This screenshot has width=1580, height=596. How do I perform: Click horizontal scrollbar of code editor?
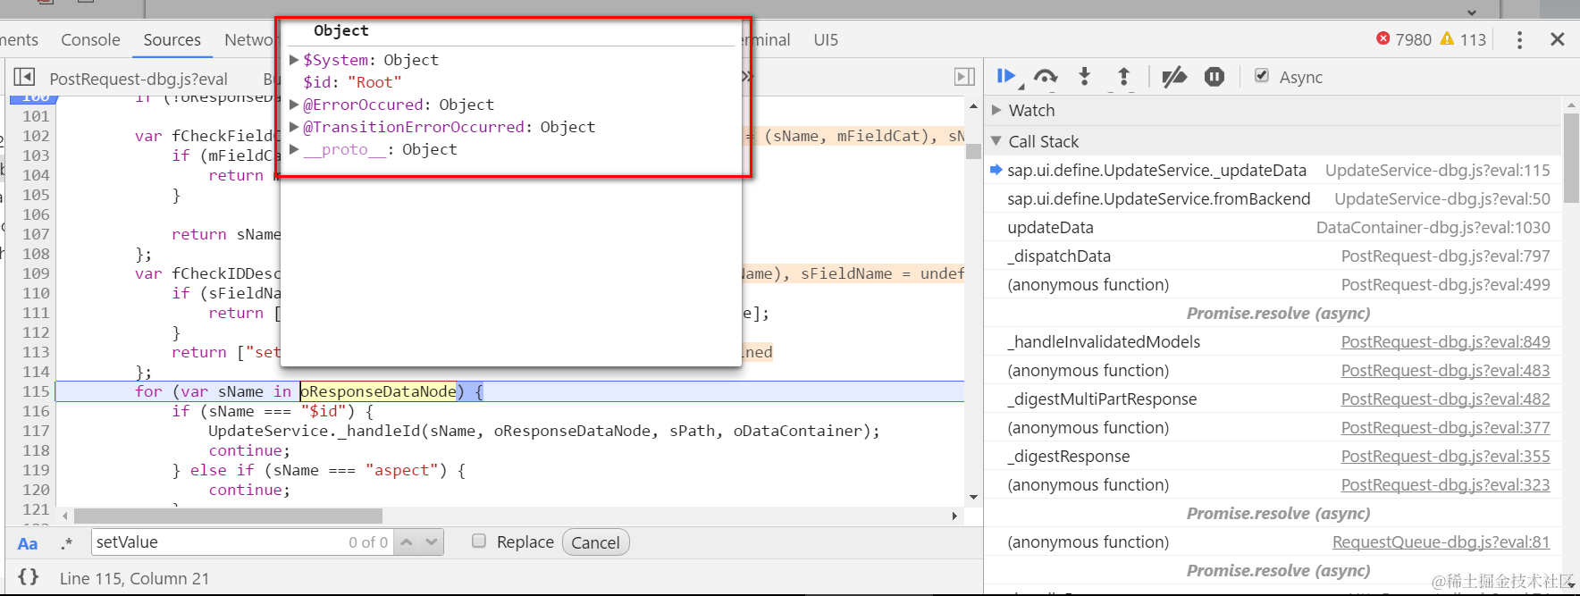[228, 516]
